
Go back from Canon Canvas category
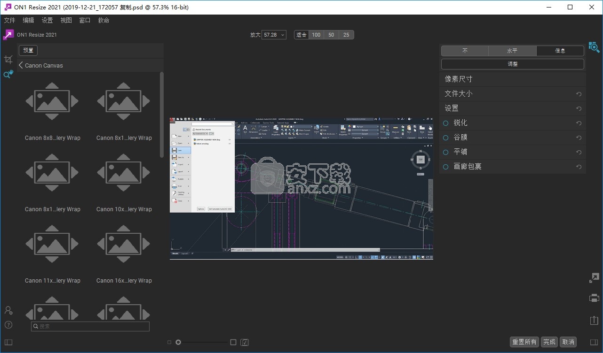21,65
